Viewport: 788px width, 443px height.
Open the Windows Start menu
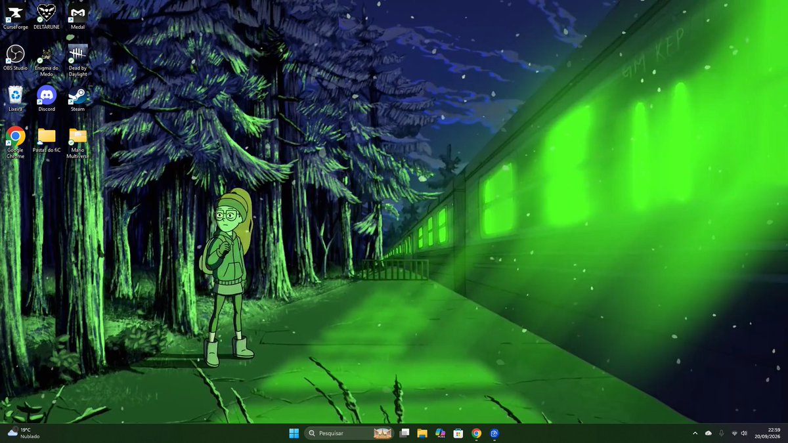(294, 433)
